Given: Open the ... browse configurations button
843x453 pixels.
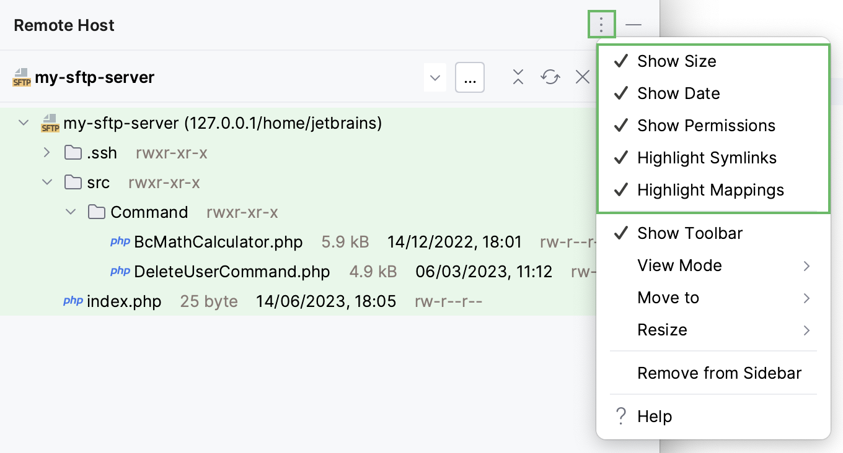Looking at the screenshot, I should click(469, 77).
